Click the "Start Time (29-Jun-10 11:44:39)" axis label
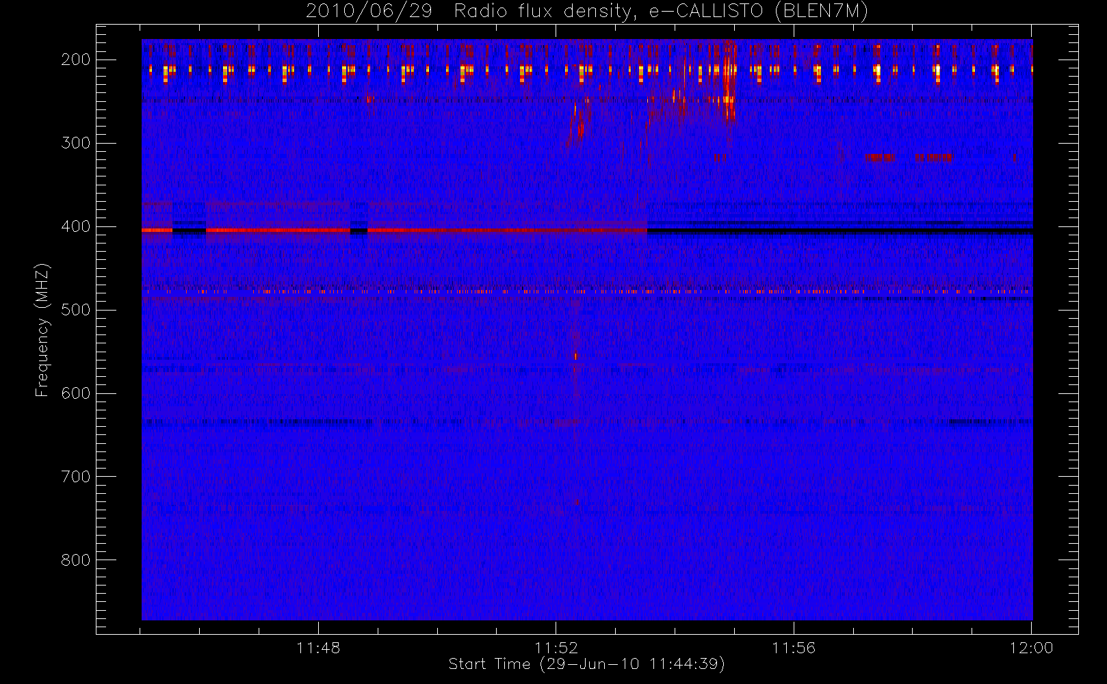The height and width of the screenshot is (684, 1107). (587, 664)
